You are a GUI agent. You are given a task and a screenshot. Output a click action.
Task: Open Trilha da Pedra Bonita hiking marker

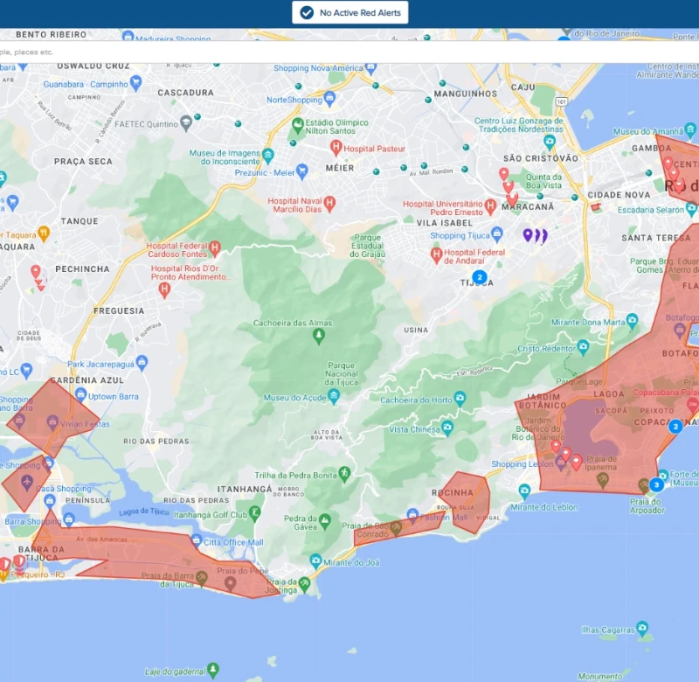coord(344,474)
